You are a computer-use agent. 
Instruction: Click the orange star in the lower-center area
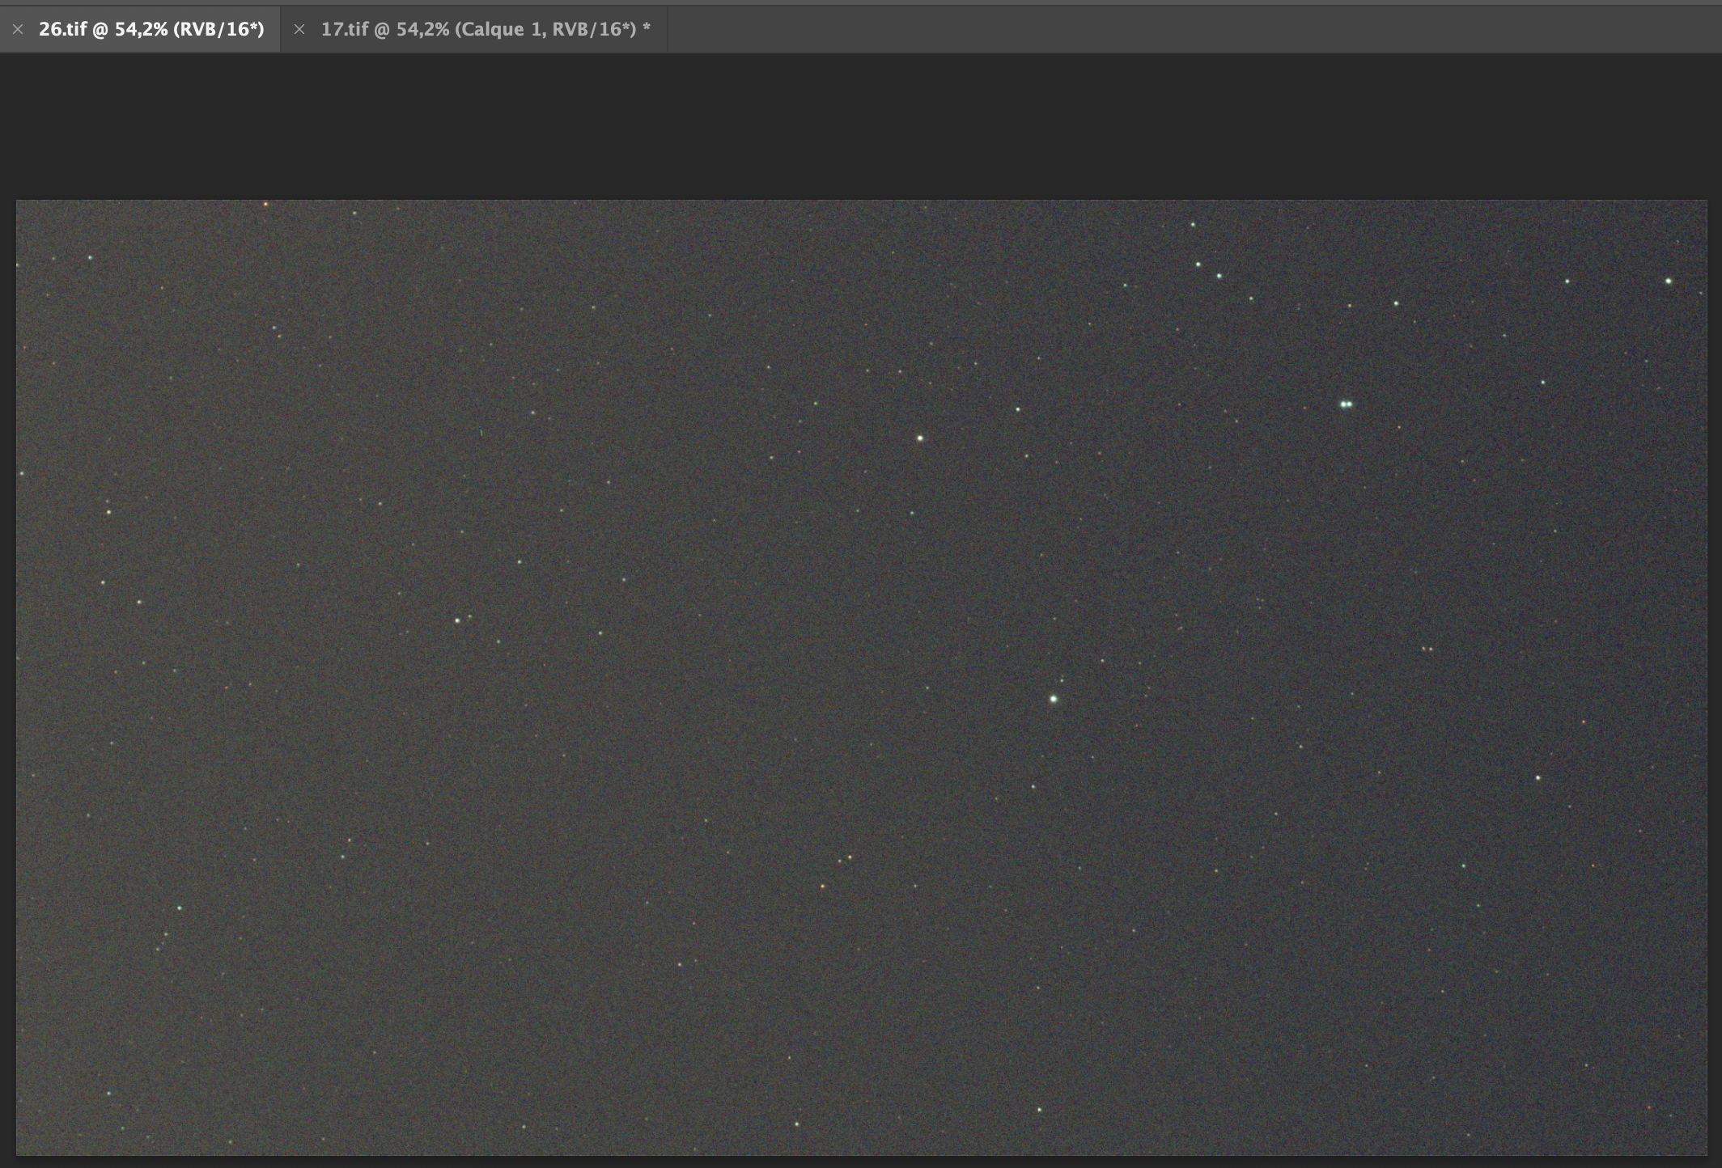coord(822,887)
